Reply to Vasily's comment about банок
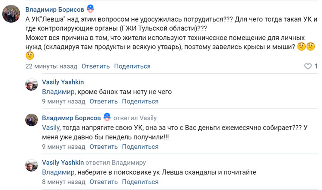Viewport: 322px width, 190px height. coord(103,102)
